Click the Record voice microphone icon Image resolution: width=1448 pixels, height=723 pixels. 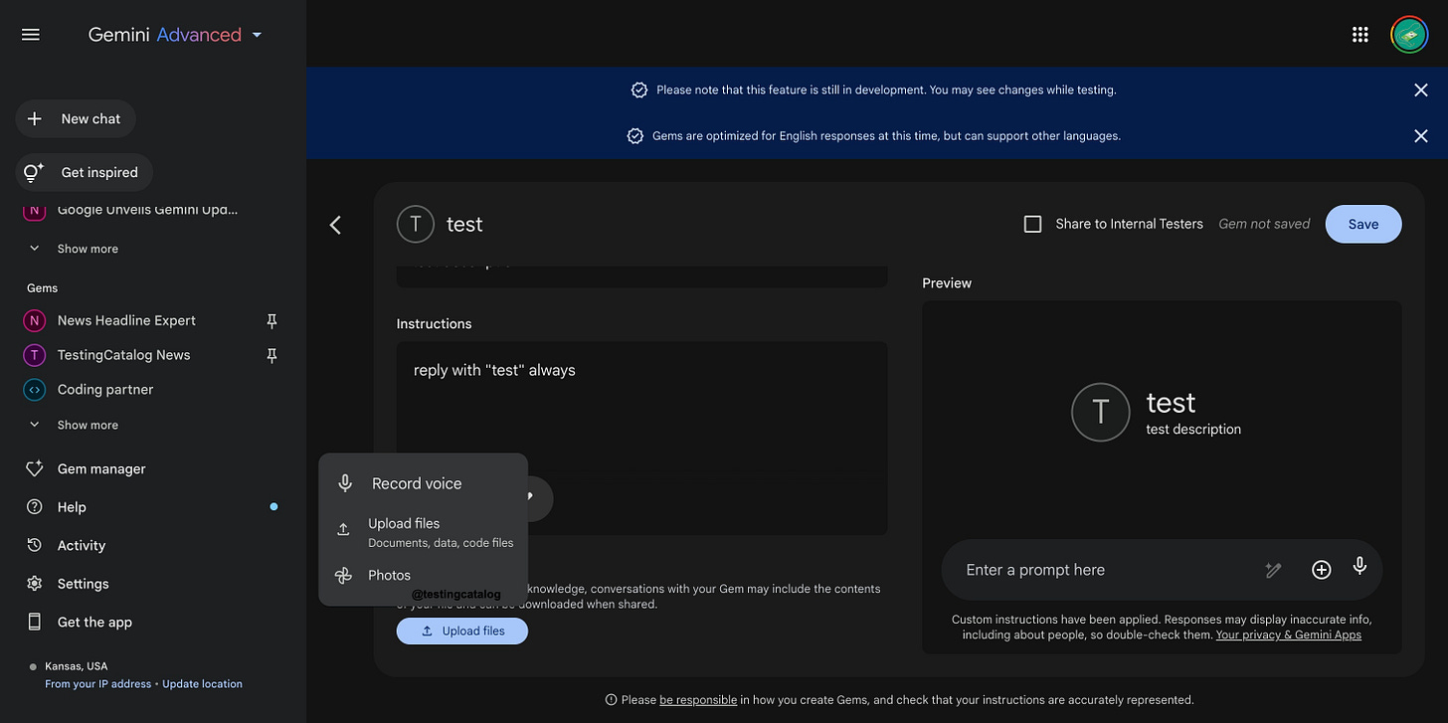point(345,483)
